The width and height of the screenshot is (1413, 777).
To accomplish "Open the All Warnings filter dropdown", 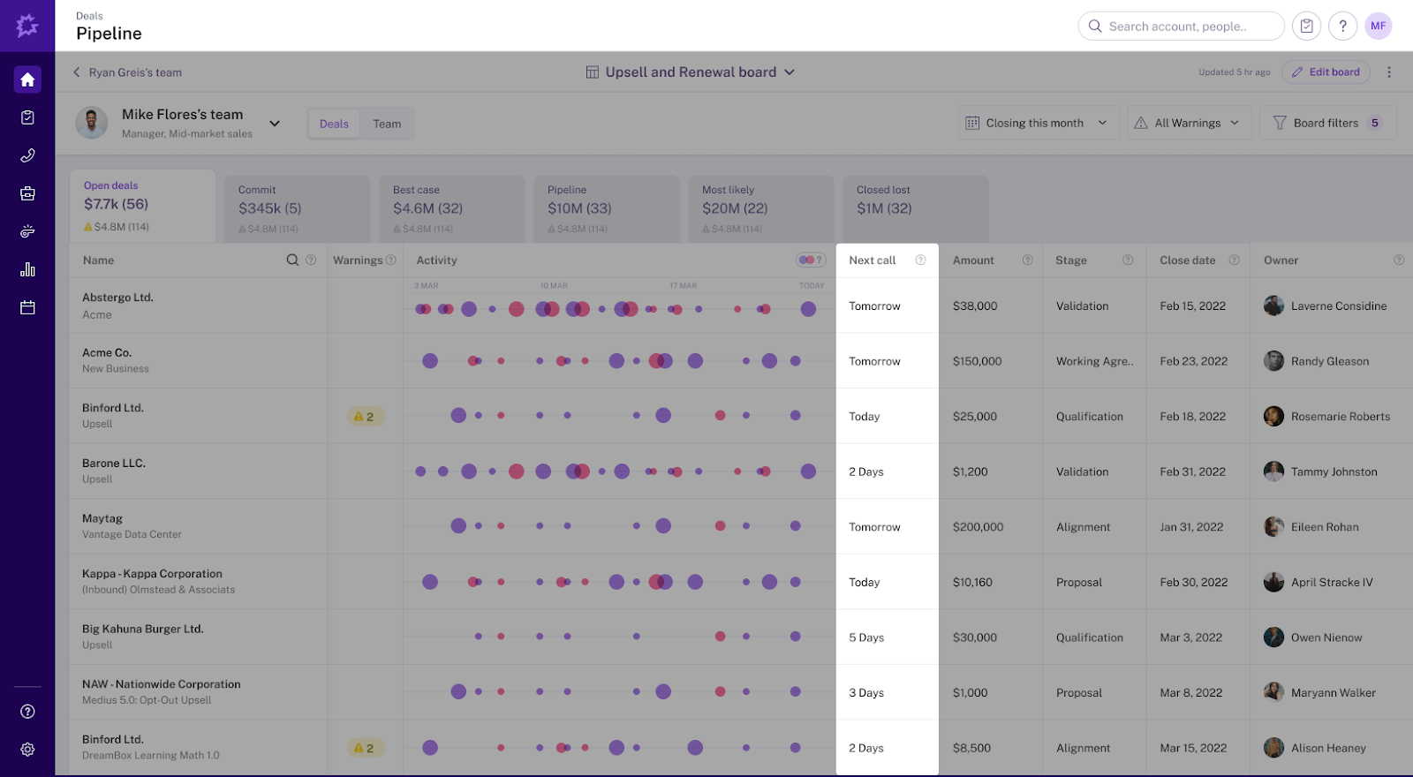I will point(1189,123).
